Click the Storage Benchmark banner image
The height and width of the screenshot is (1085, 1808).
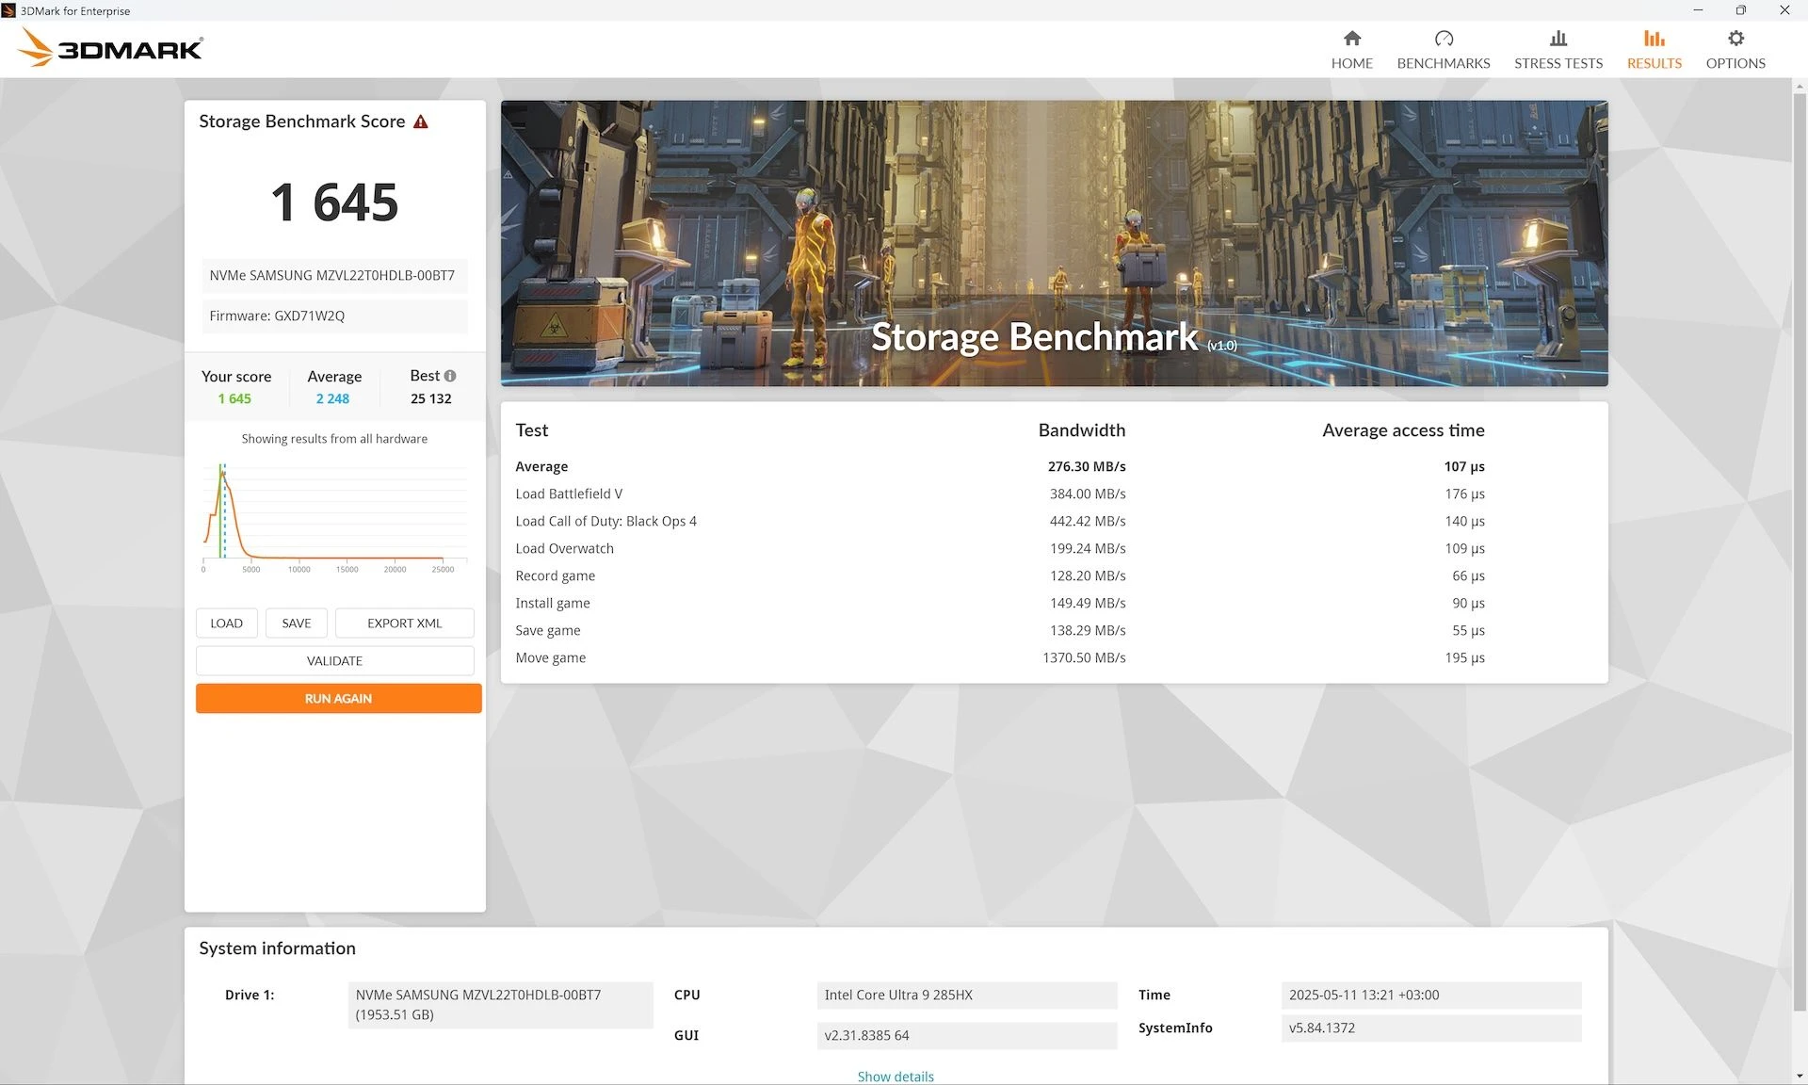tap(1054, 243)
